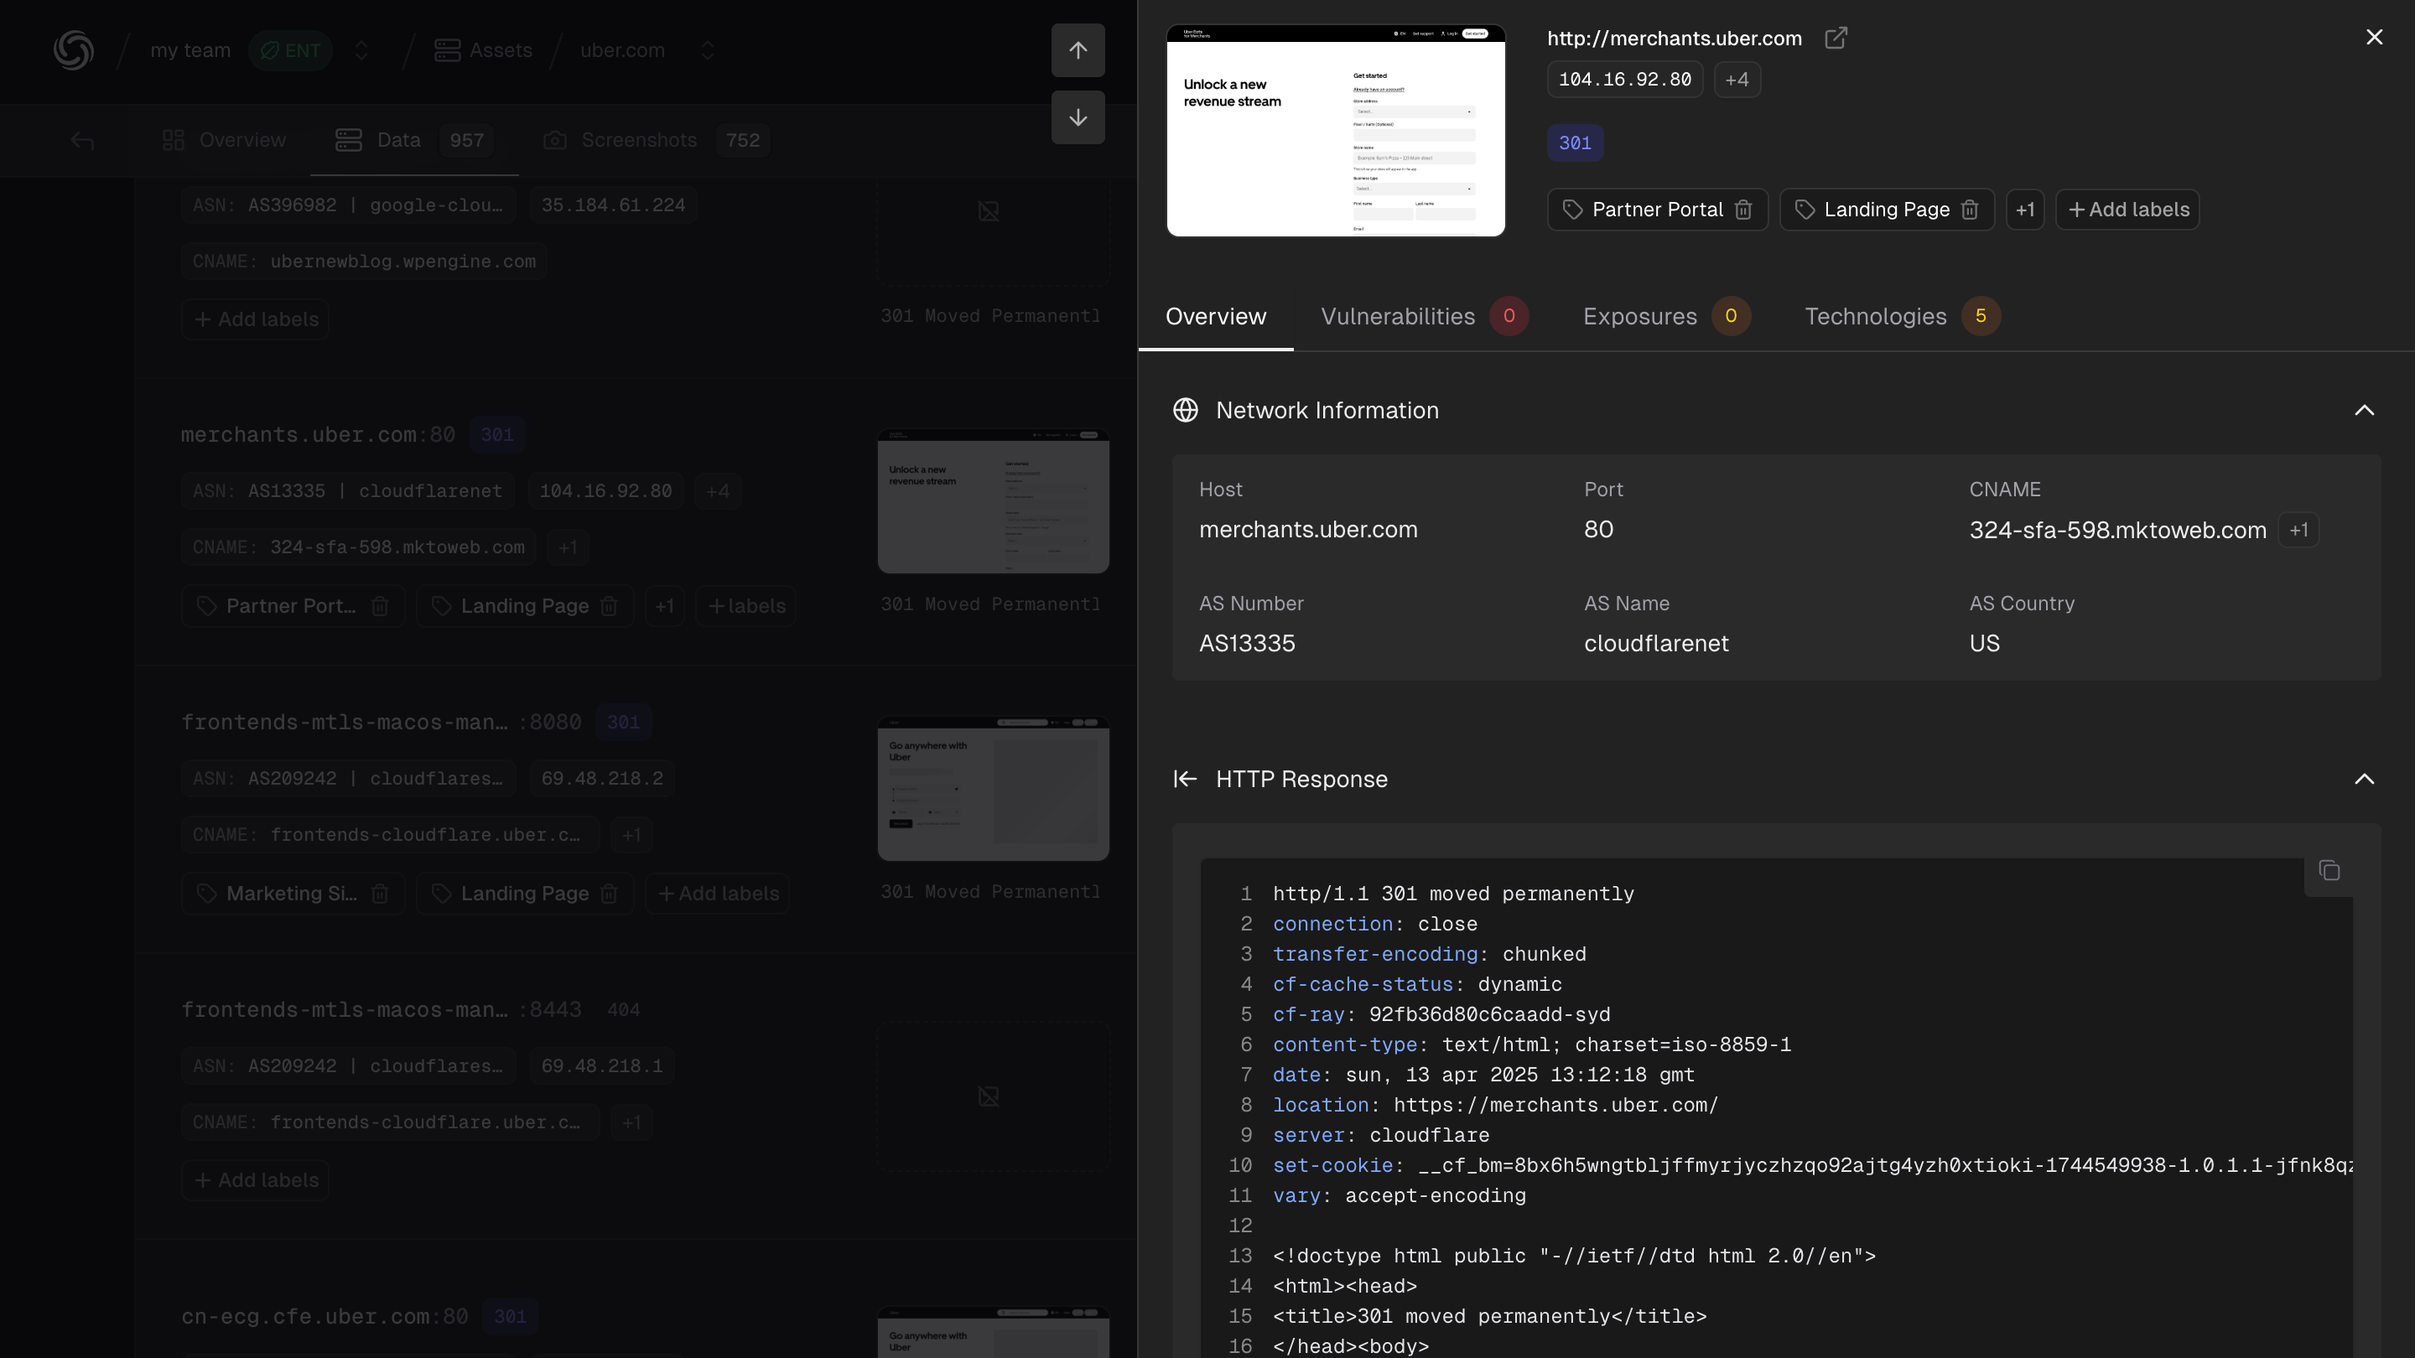This screenshot has width=2415, height=1358.
Task: Open the merchants page screenshot thumbnail
Action: (x=1335, y=130)
